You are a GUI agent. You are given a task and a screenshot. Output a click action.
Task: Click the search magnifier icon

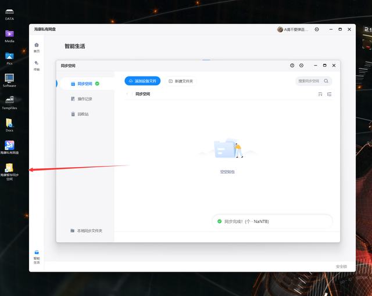(326, 81)
